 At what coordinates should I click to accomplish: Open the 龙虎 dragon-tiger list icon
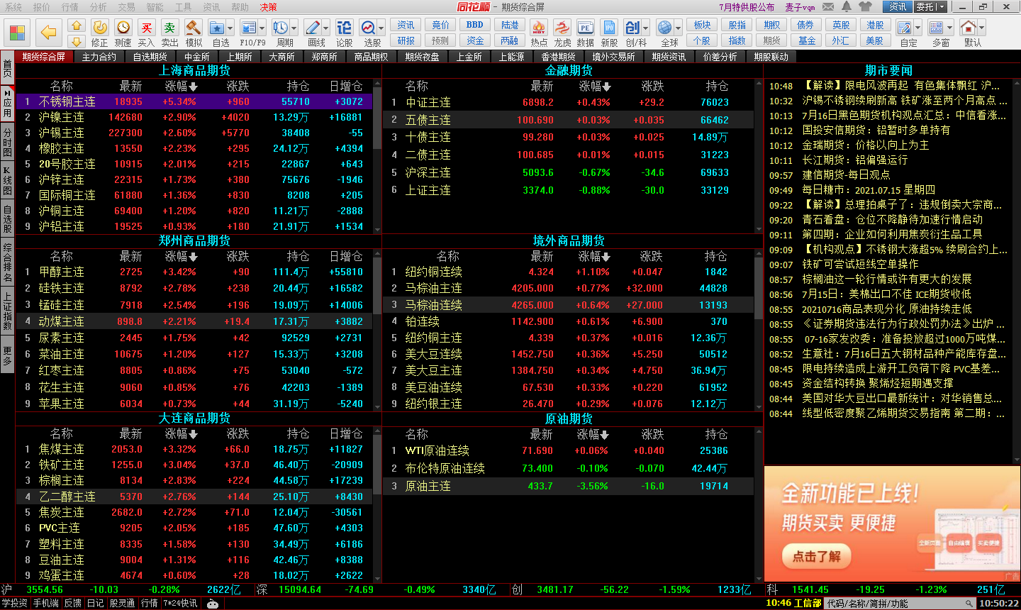[x=561, y=27]
